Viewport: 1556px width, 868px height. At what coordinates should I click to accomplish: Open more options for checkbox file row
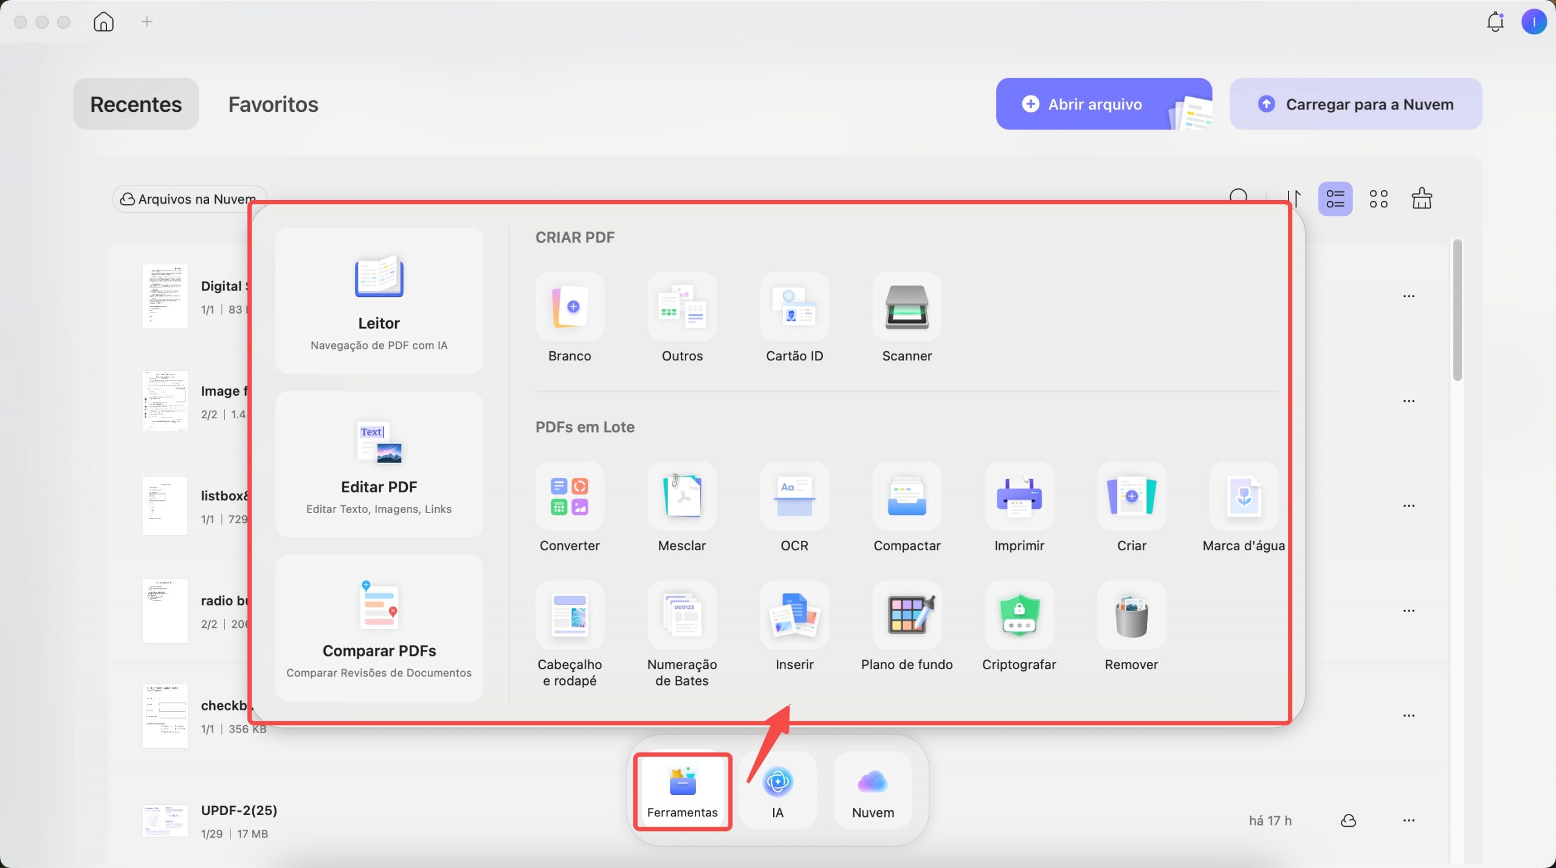tap(1409, 715)
